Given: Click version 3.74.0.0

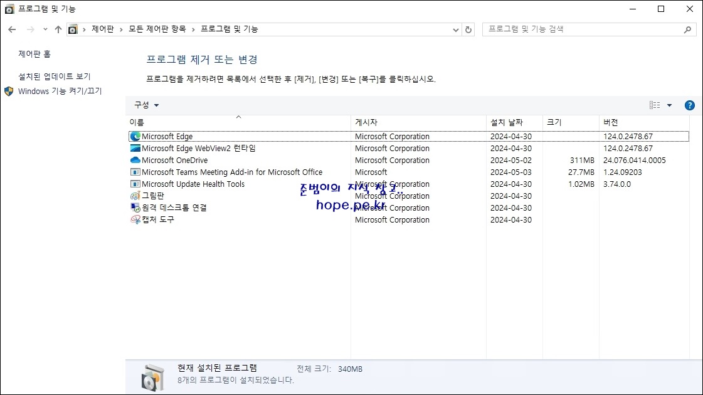Looking at the screenshot, I should 617,184.
